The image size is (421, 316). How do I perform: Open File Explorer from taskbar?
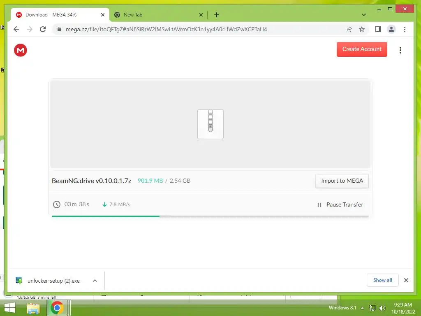click(33, 308)
